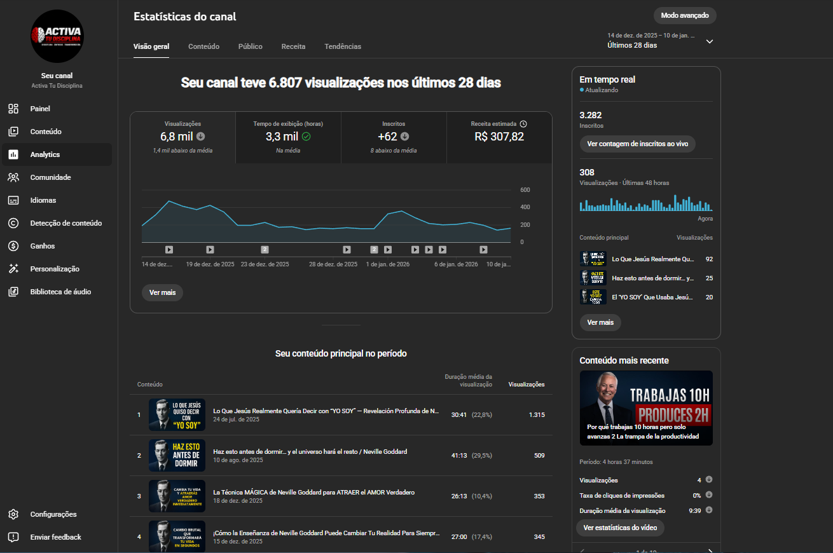
Task: Click the '2' video marker near 23 de dez. de 2025
Action: [265, 250]
